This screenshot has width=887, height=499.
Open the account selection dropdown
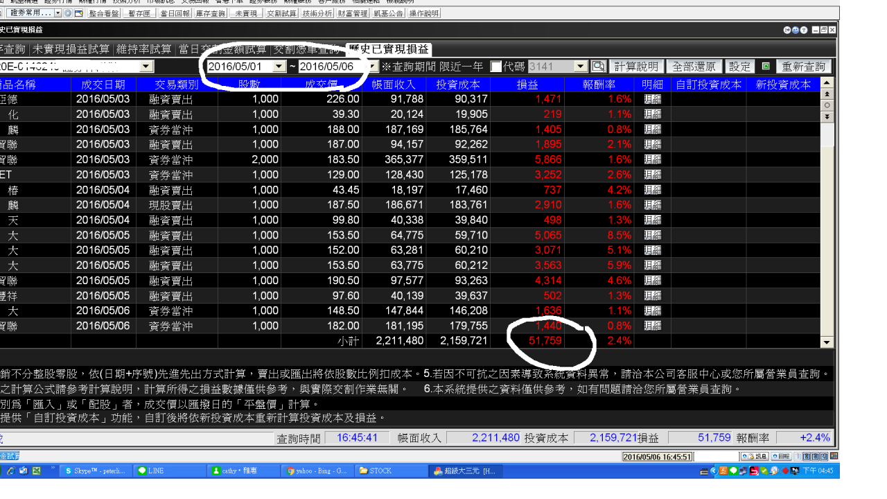146,67
